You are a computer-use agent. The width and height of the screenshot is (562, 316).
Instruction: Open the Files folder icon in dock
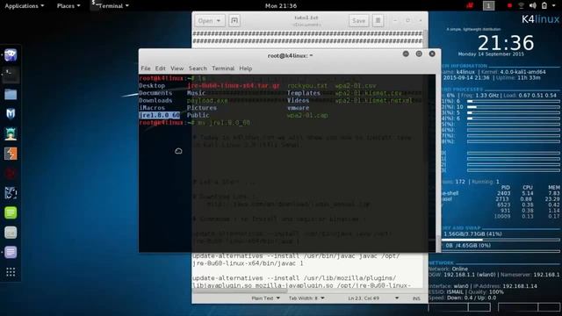[x=11, y=95]
